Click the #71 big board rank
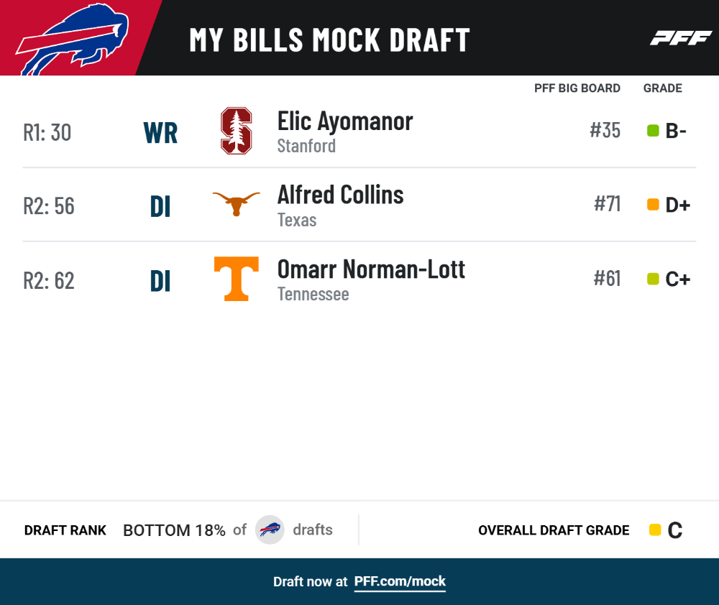 click(x=607, y=204)
